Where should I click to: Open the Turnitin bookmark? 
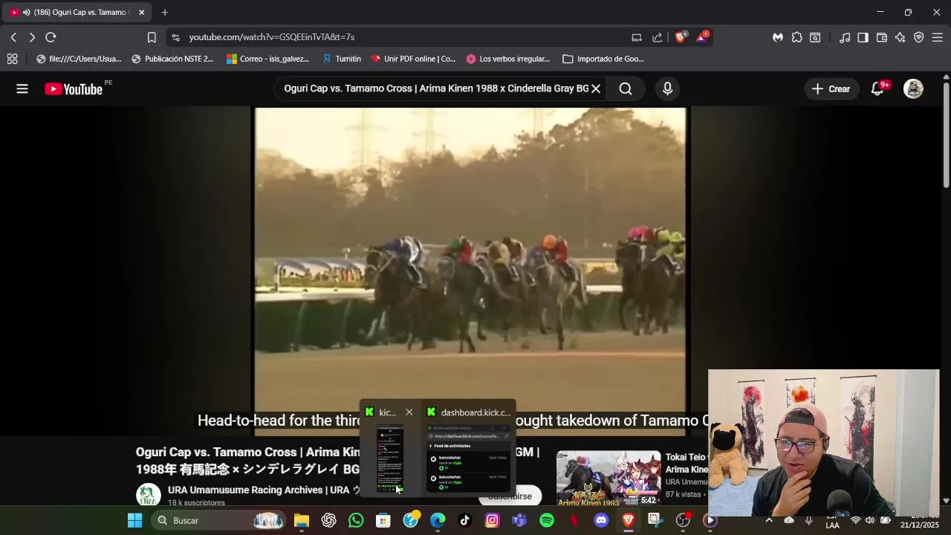[x=342, y=59]
